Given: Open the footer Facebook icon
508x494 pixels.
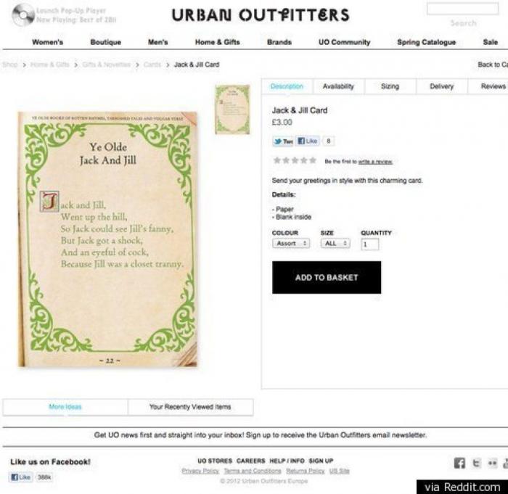Looking at the screenshot, I should point(459,463).
